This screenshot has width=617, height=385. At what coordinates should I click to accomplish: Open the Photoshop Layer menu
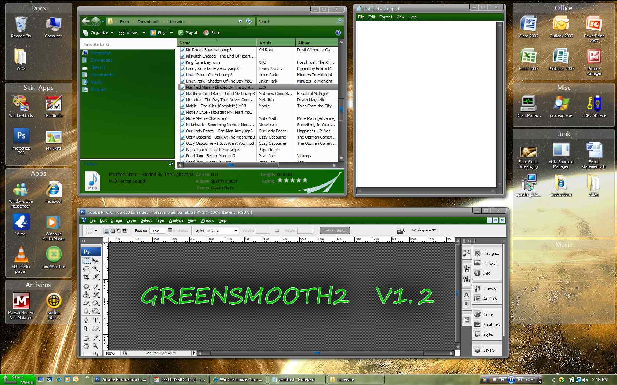click(x=131, y=220)
